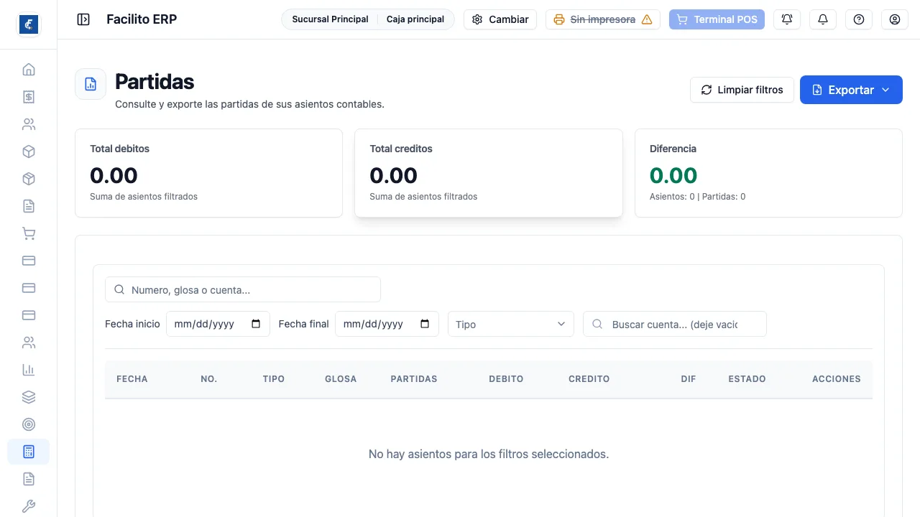
Task: Expand the Tipo dropdown
Action: [x=511, y=324]
